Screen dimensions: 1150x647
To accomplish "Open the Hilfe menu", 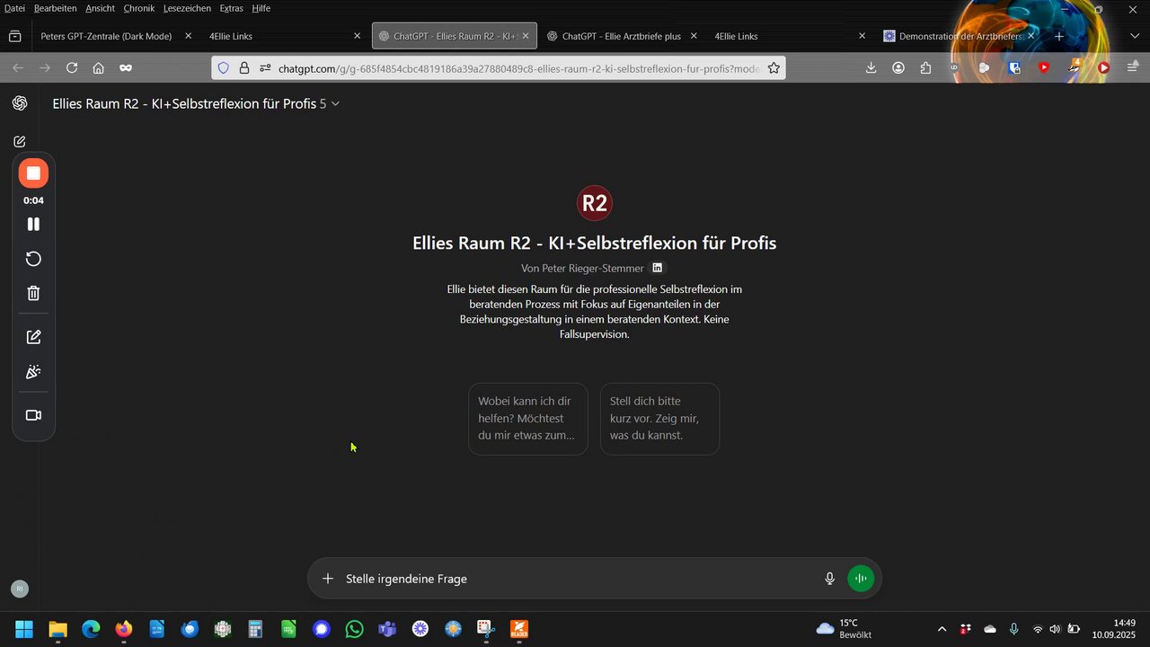I will click(261, 8).
